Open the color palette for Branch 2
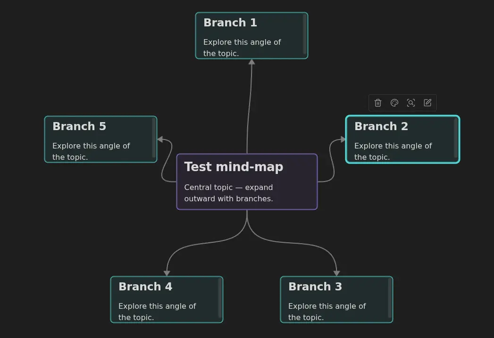 point(394,103)
